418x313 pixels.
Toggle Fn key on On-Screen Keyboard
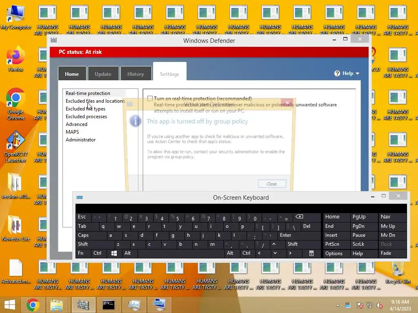pos(83,253)
